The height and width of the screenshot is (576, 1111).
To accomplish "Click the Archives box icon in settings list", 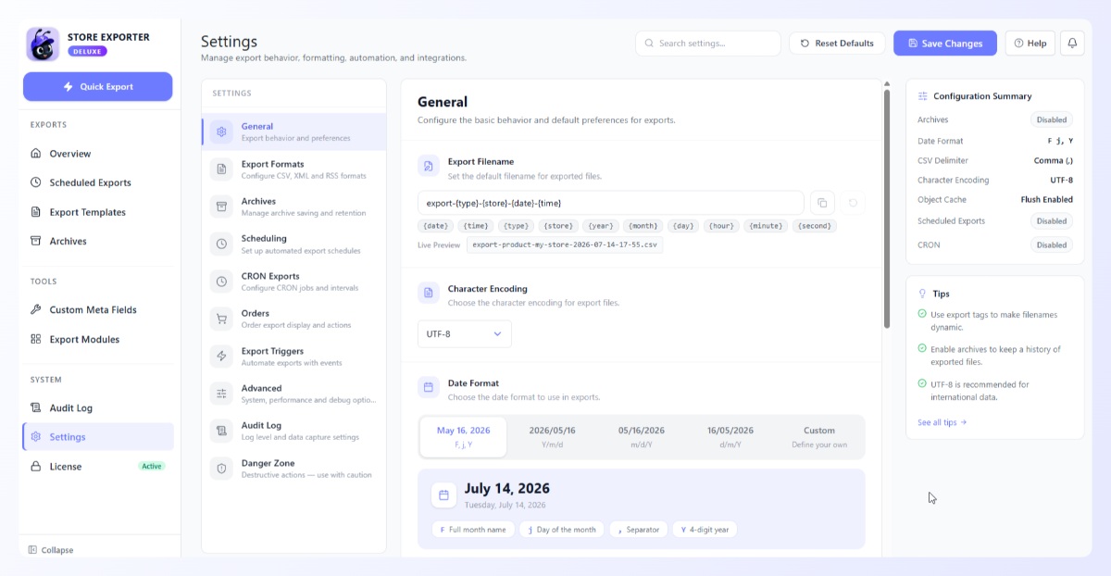I will click(221, 207).
